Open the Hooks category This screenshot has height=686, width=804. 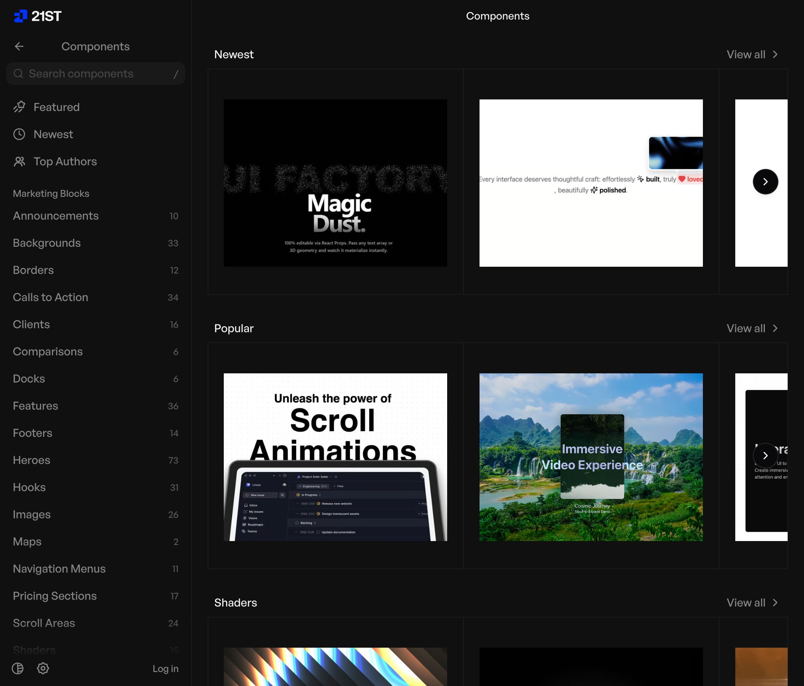point(96,487)
